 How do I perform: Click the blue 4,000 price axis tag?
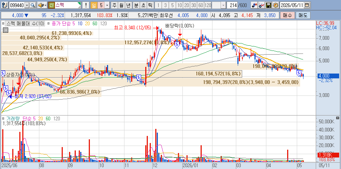click(328, 76)
